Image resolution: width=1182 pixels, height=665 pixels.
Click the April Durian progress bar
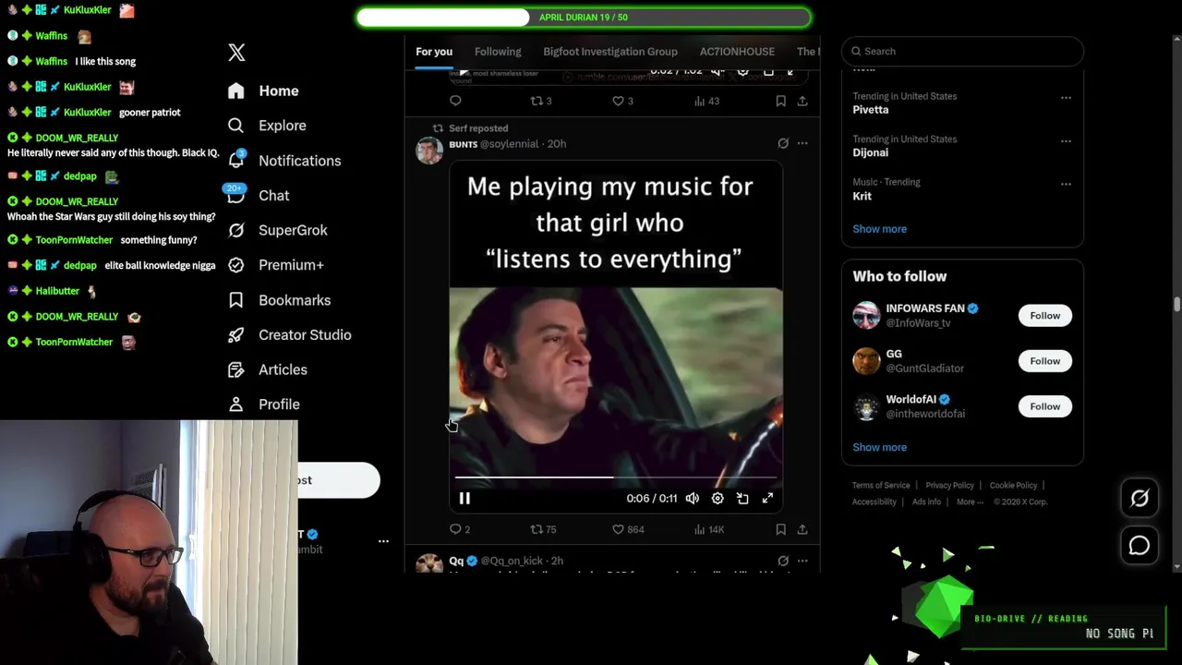point(584,18)
